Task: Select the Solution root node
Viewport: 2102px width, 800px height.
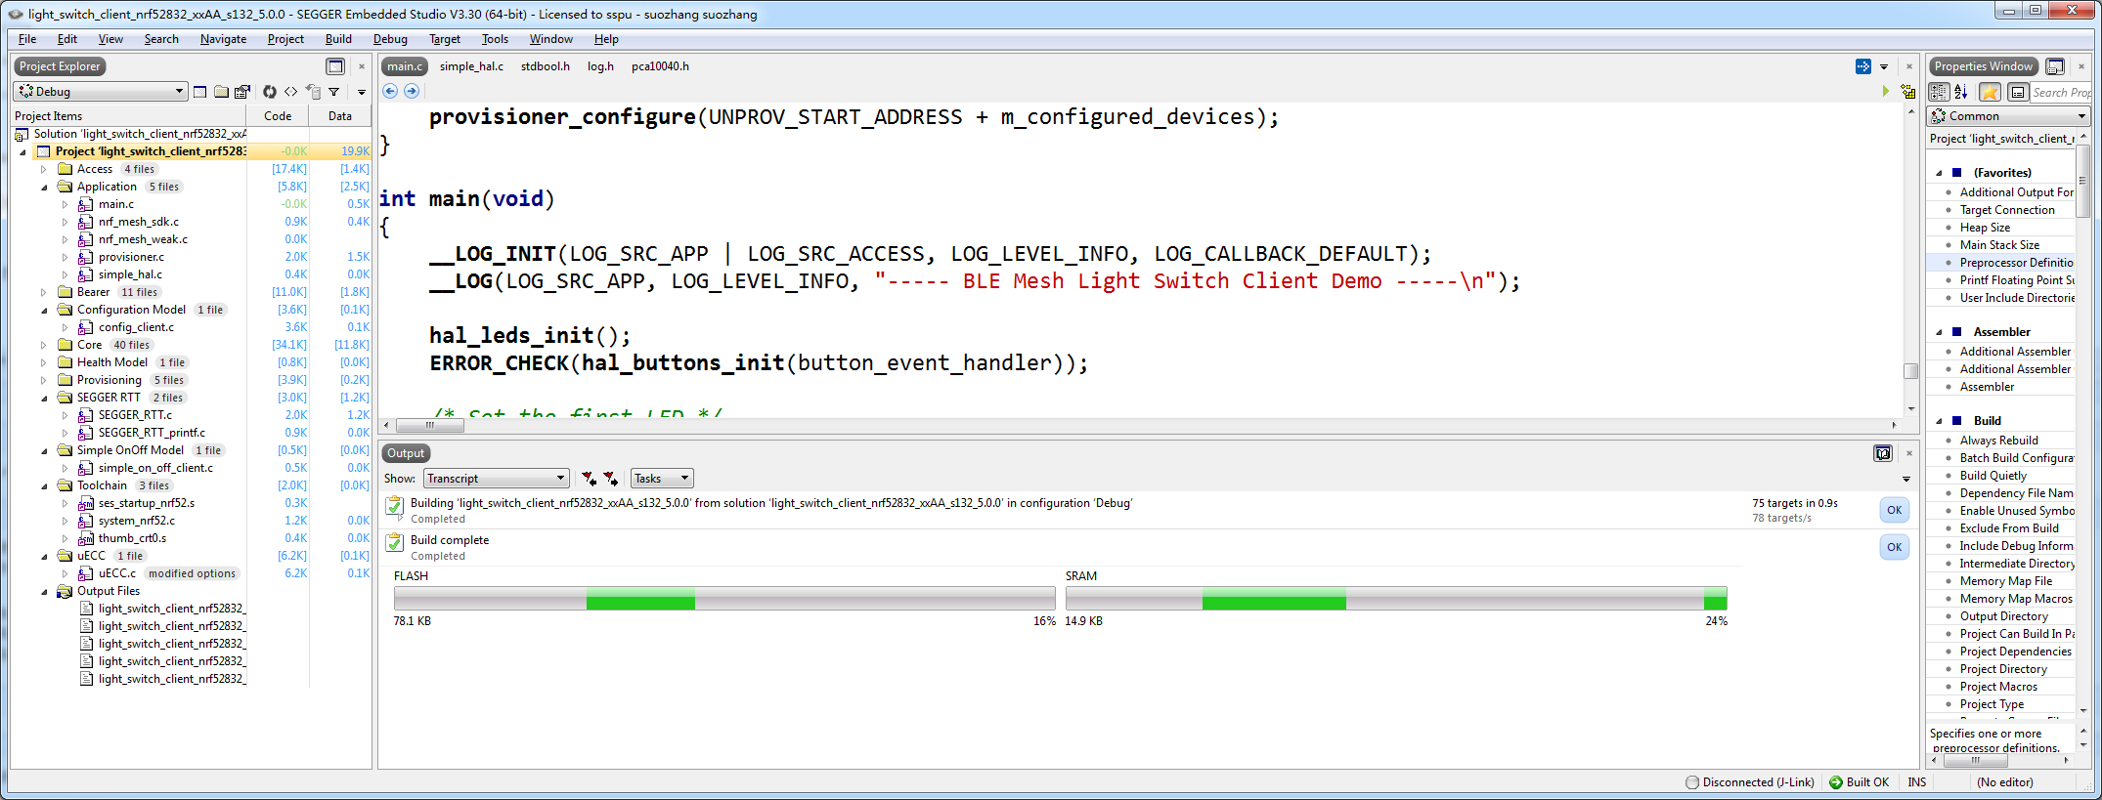Action: pyautogui.click(x=140, y=134)
